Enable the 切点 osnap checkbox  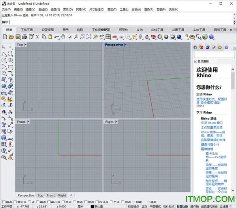pos(86,202)
